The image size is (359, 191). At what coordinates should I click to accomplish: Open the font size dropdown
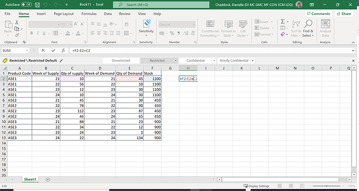[x=71, y=24]
